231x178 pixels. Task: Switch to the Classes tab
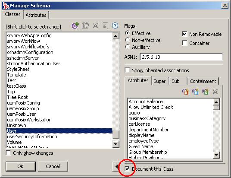point(12,15)
